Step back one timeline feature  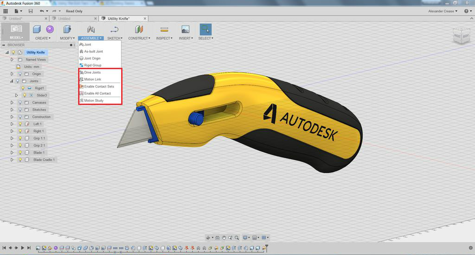coord(10,248)
